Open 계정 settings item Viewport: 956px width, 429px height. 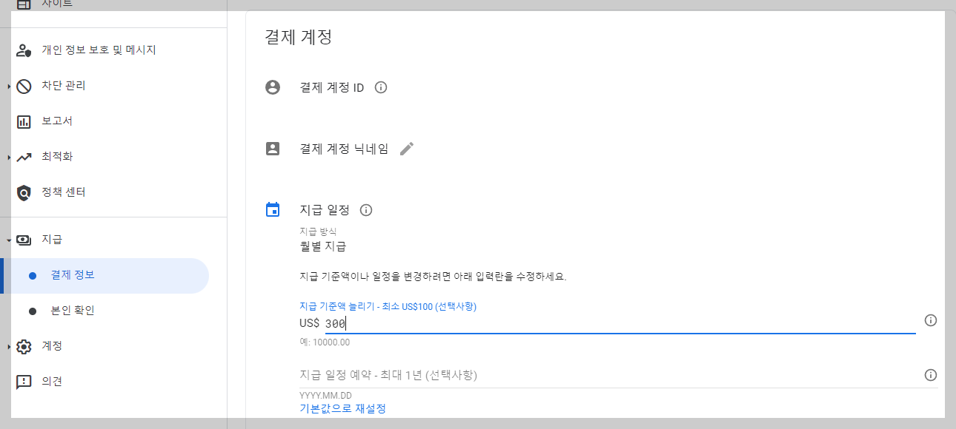point(52,346)
